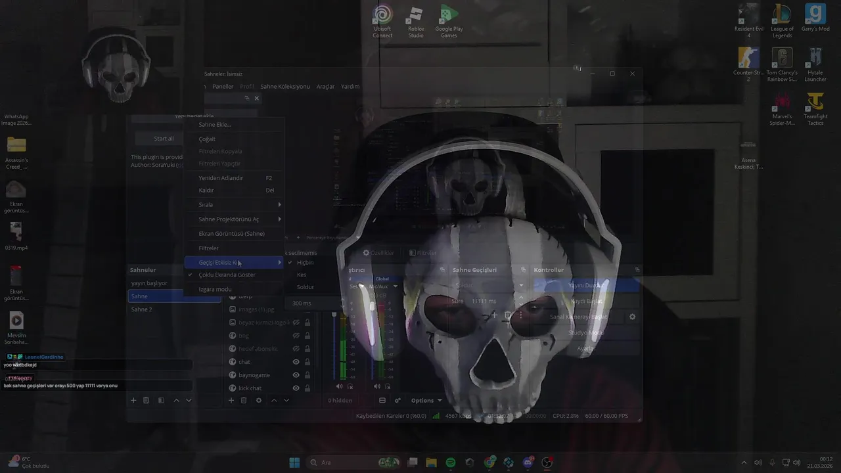Launch League of Legends desktop shortcut
The height and width of the screenshot is (473, 841).
[782, 22]
